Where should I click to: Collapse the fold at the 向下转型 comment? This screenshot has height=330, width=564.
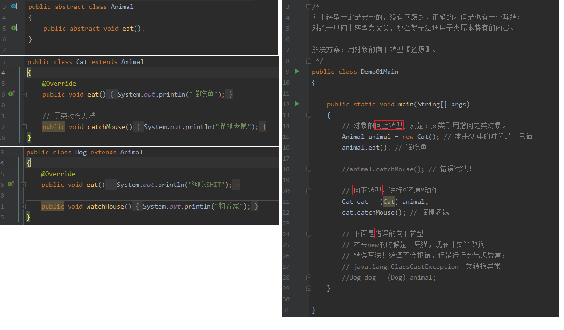coord(309,191)
